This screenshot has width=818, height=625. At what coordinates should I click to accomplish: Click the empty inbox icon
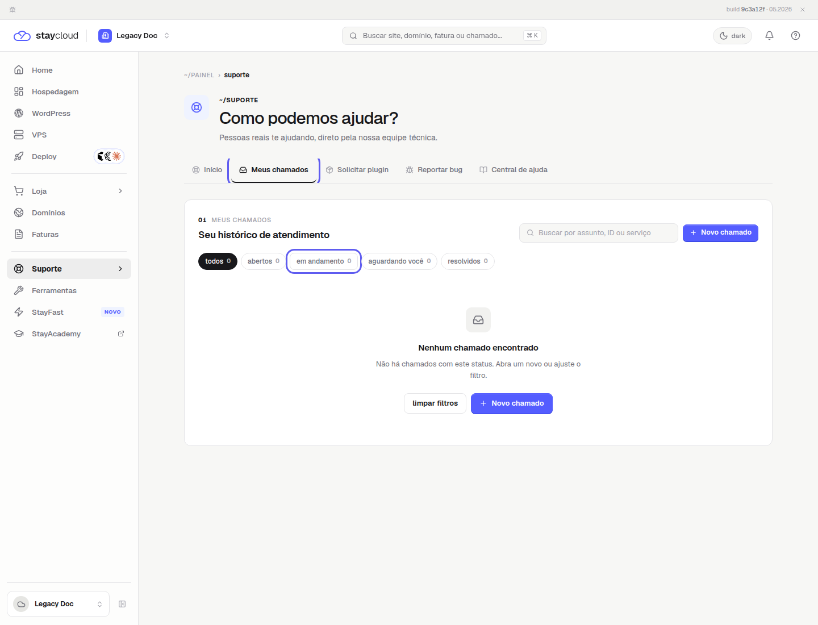[x=478, y=320]
